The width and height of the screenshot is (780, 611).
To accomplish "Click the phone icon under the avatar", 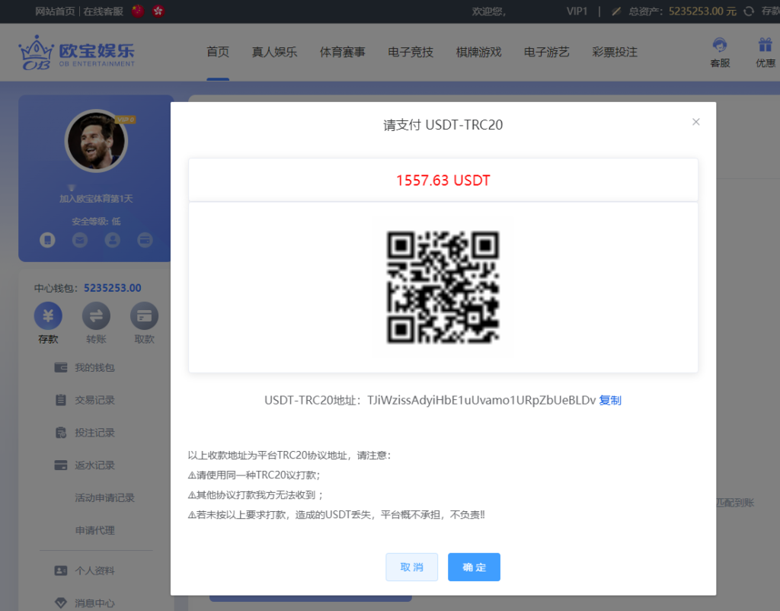I will [x=47, y=241].
